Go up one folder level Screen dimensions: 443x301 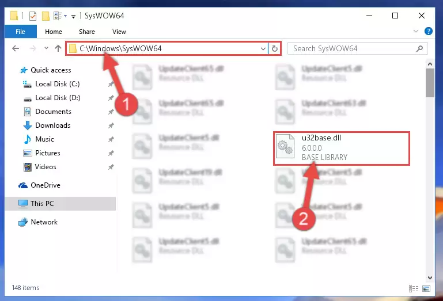click(58, 48)
